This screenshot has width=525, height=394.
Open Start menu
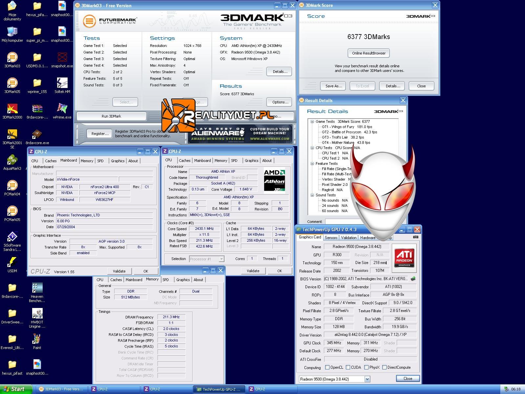point(16,389)
